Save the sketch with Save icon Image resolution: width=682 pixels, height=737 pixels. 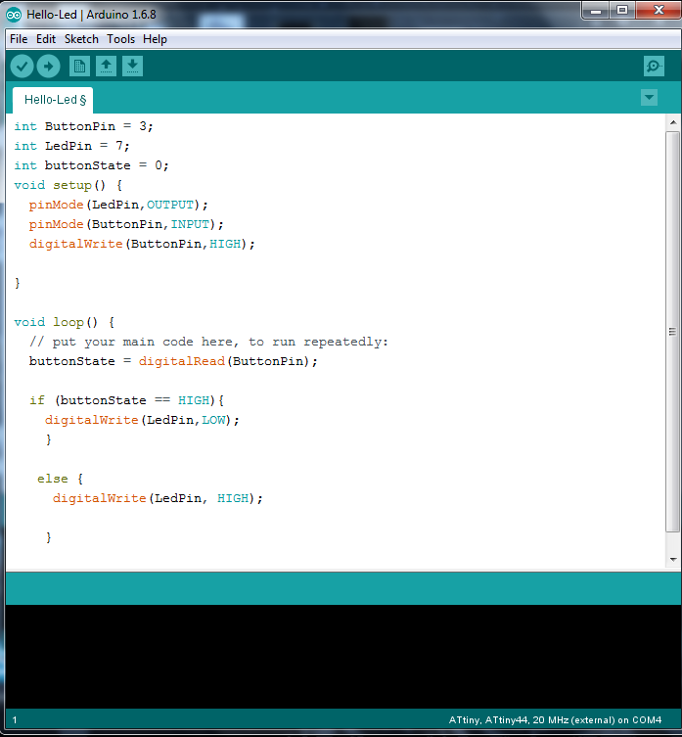[132, 67]
